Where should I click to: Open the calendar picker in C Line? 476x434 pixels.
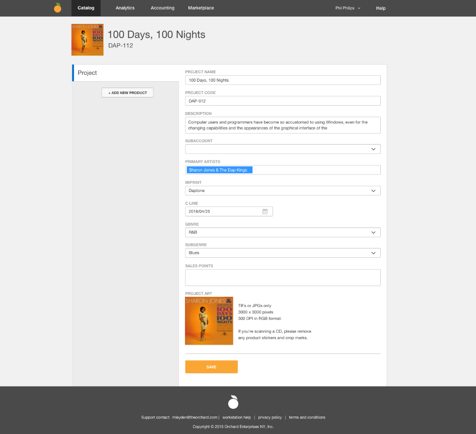265,211
